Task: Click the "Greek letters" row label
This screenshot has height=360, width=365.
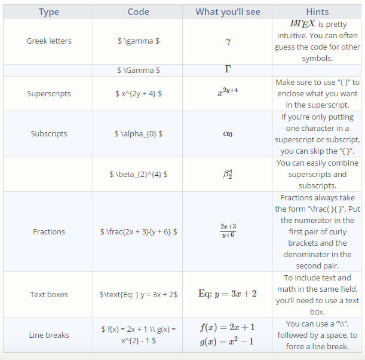Action: coord(49,41)
